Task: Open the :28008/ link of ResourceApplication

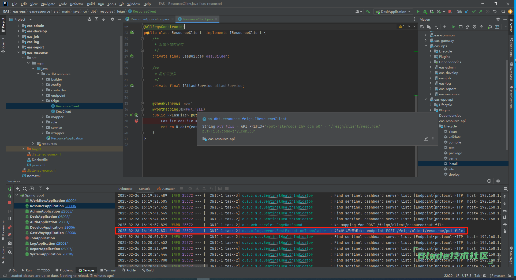Action: click(70, 206)
